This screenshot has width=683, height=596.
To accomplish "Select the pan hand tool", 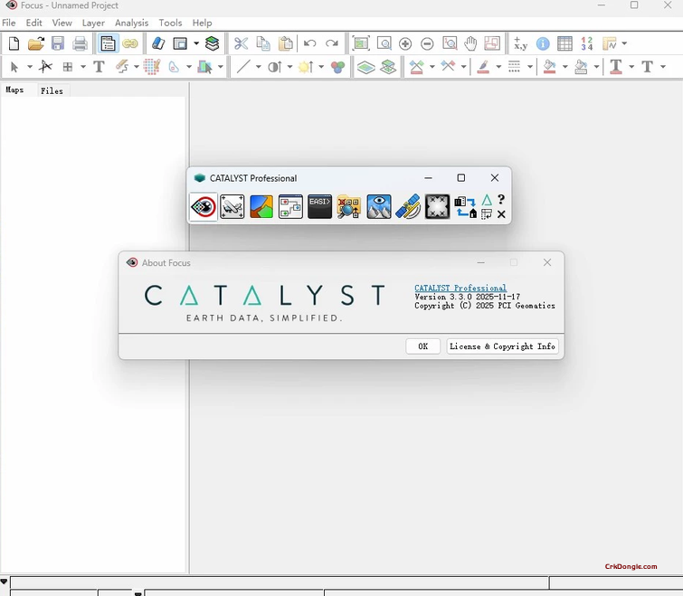I will [x=470, y=43].
